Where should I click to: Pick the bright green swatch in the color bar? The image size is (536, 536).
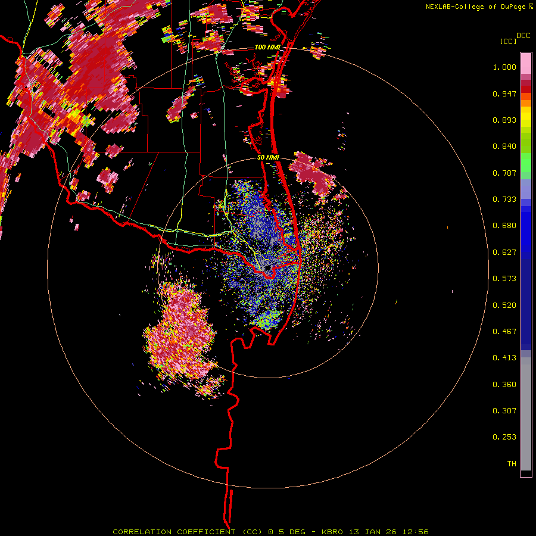[x=526, y=163]
